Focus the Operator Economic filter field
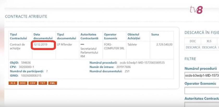The height and width of the screenshot is (107, 219). tap(202, 90)
